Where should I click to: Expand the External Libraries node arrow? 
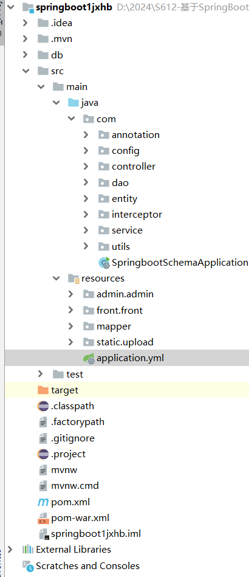click(10, 550)
